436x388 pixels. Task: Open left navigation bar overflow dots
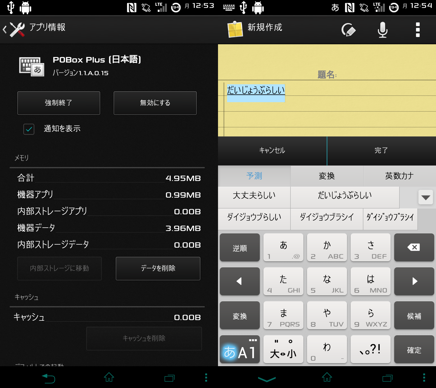(206, 377)
